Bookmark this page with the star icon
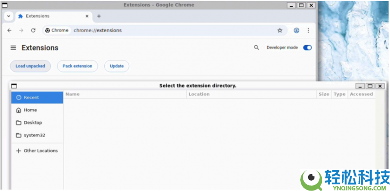 pyautogui.click(x=280, y=30)
